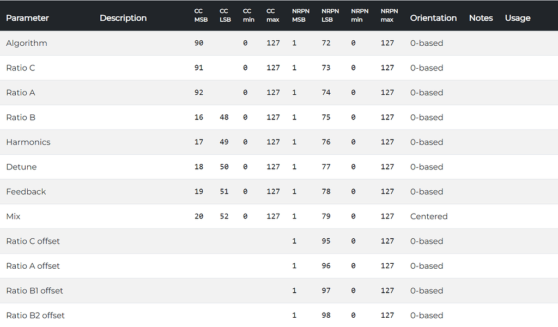The image size is (558, 327).
Task: Select the Notes column header
Action: 481,18
